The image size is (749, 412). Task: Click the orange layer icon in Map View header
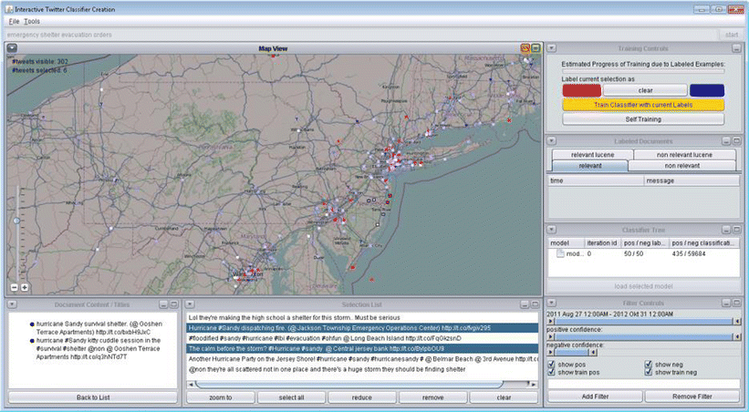[525, 47]
